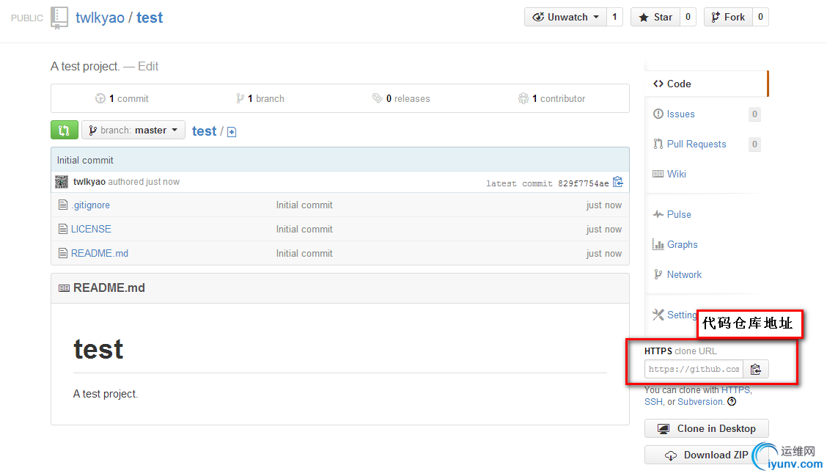Copy the latest commit SHA clipboard icon

click(x=618, y=182)
